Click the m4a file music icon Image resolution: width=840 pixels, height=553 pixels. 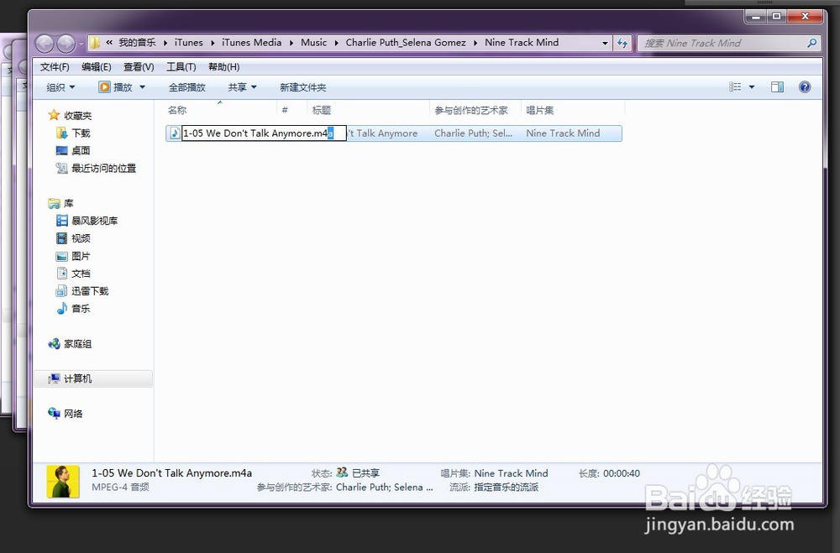(x=175, y=133)
